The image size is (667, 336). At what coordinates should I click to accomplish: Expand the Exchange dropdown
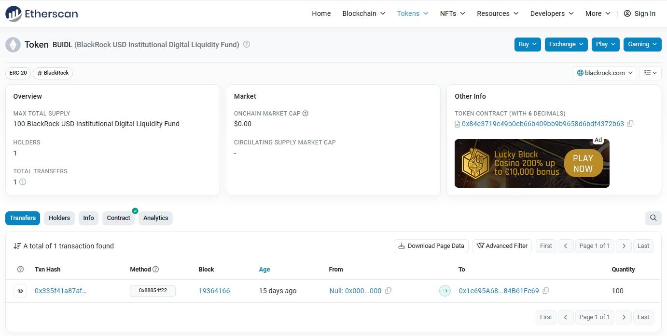pos(566,44)
